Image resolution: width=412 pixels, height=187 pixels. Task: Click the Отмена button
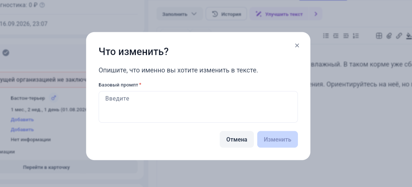click(237, 139)
